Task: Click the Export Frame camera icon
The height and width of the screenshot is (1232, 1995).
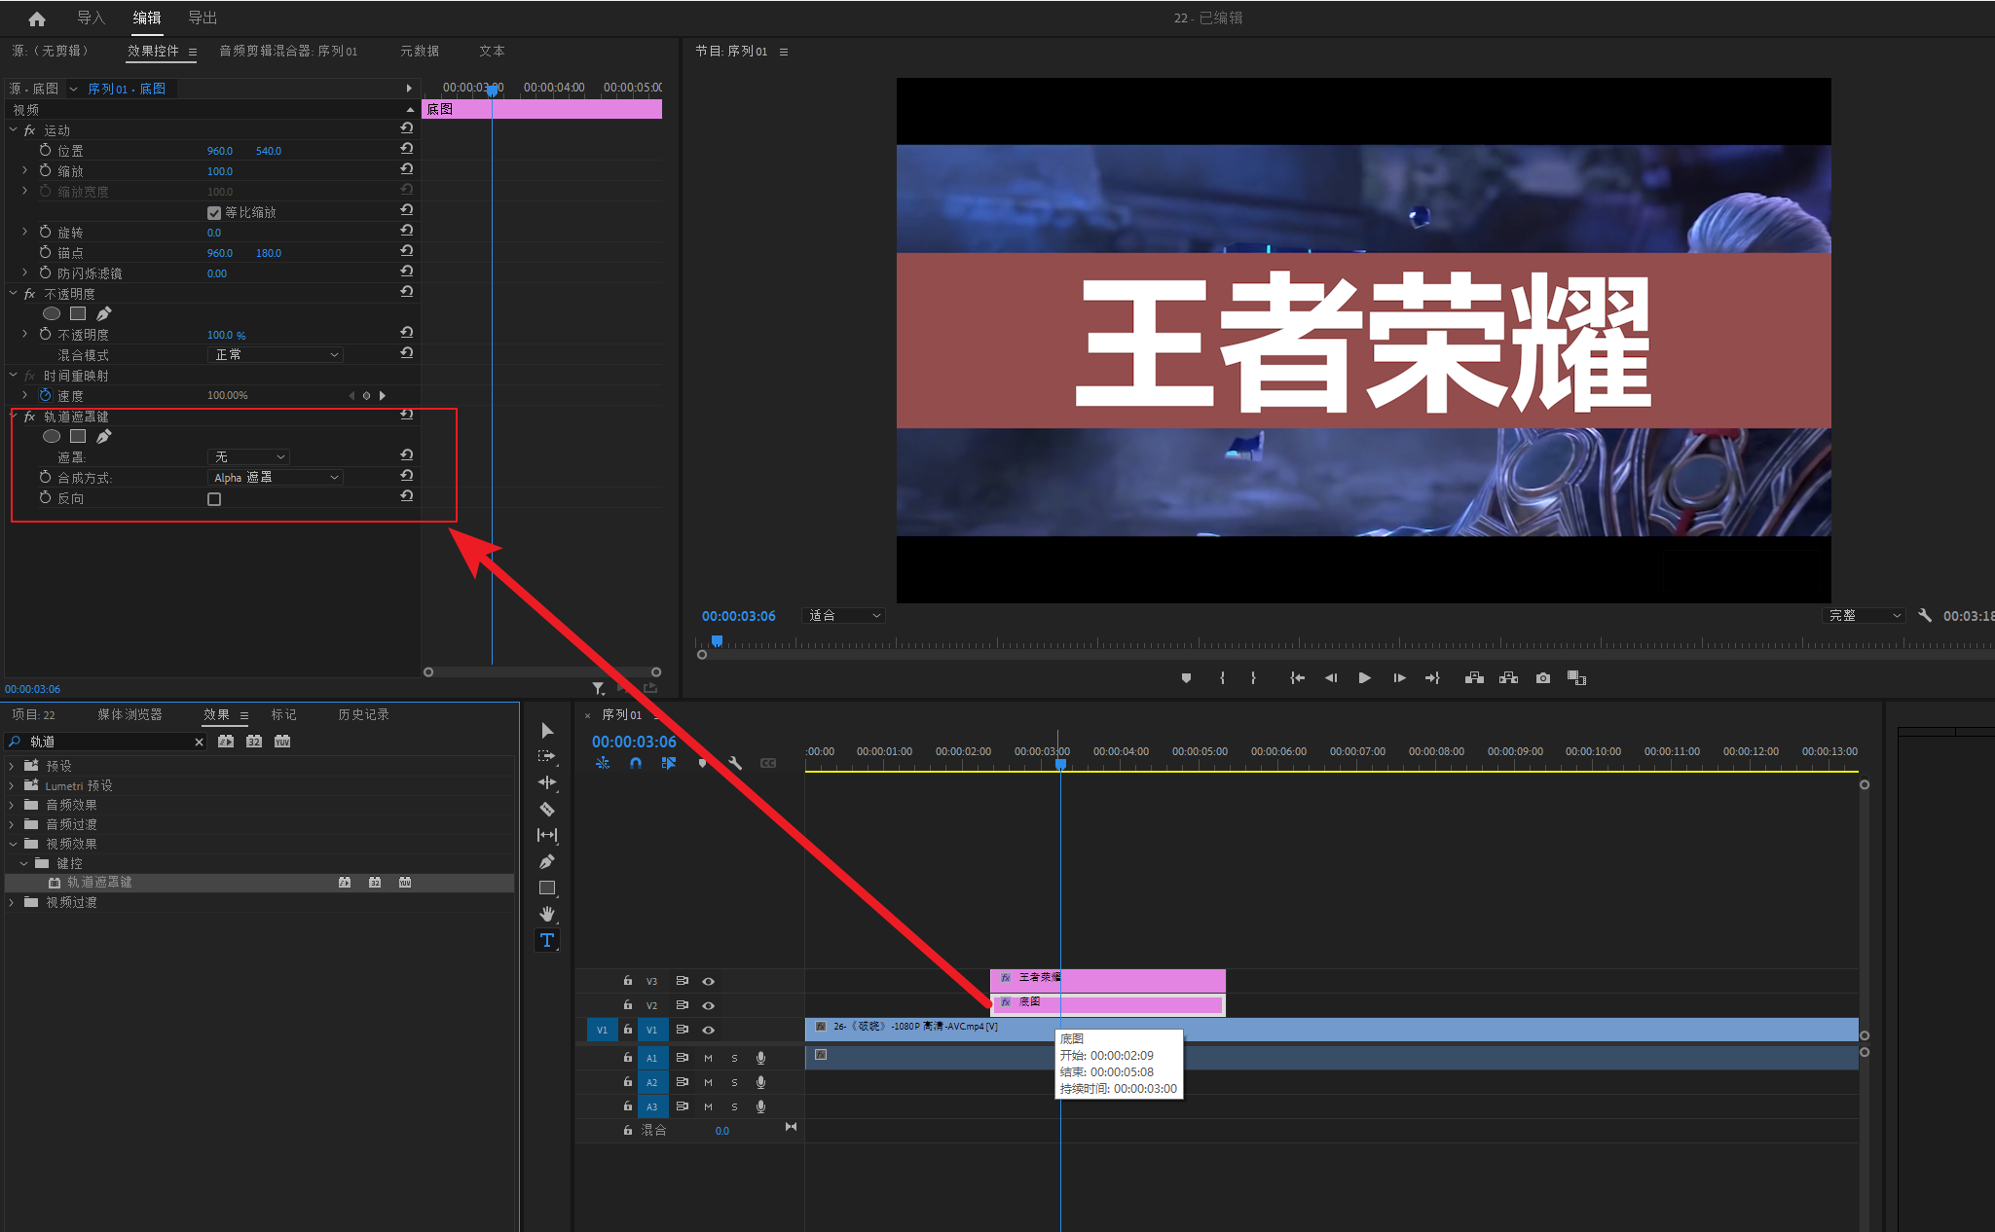Action: 1543,678
